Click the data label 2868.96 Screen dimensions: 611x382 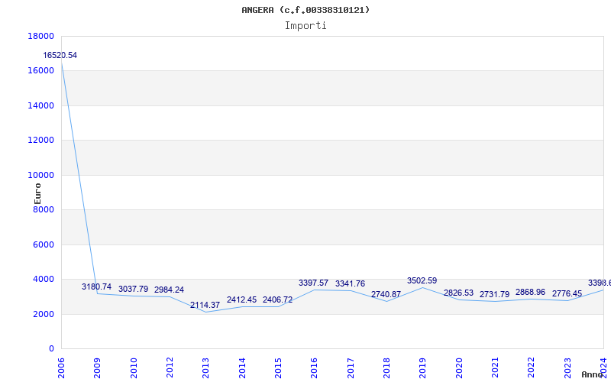(x=530, y=293)
